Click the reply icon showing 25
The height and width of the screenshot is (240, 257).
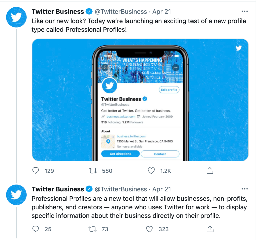tap(35, 229)
